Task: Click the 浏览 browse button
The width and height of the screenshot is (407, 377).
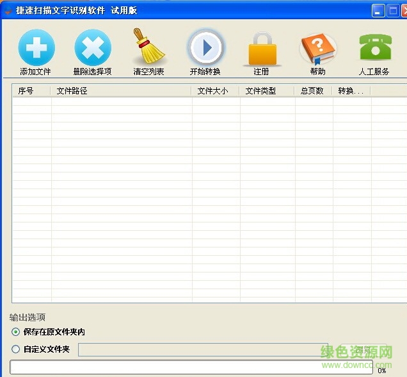Action: [x=363, y=349]
